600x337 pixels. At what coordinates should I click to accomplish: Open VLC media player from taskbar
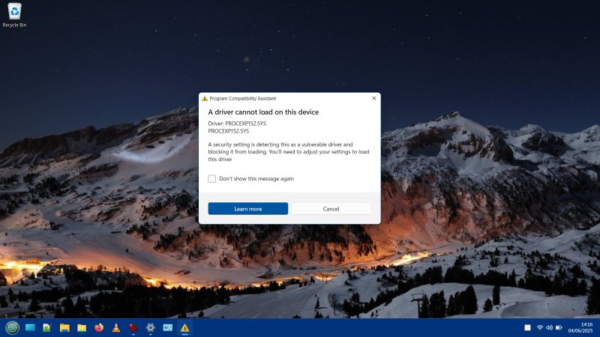click(116, 328)
